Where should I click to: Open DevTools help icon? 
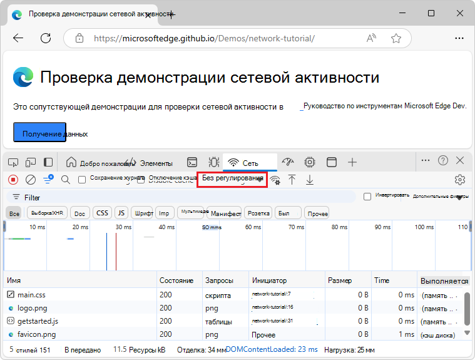coord(443,160)
